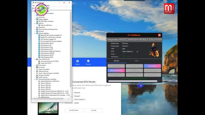The height and width of the screenshot is (115, 205).
Task: Click the Connected (DFU Mode) status text
Action: (84, 82)
